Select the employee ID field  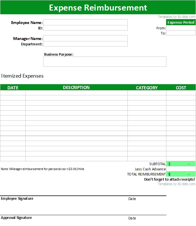coord(85,28)
